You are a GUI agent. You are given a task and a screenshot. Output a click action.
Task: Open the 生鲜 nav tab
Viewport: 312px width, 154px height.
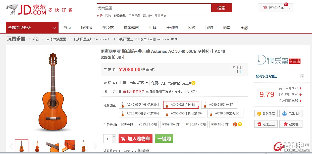[x=152, y=28]
